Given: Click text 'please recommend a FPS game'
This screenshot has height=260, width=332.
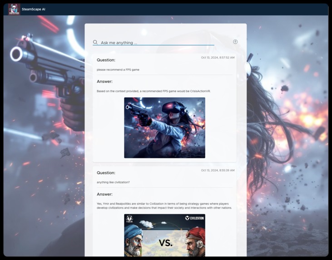Looking at the screenshot, I should pyautogui.click(x=118, y=69).
